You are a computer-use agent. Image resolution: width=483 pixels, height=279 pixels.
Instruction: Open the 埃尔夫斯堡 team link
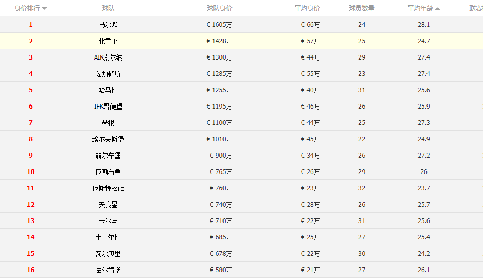click(x=108, y=139)
